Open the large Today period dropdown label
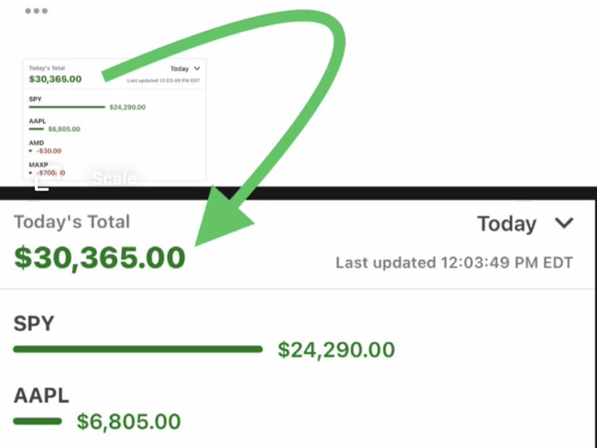Screen dimensions: 597x448 click(x=507, y=224)
